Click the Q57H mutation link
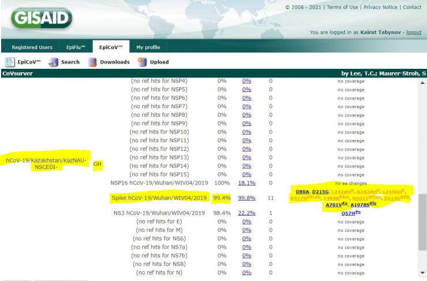The width and height of the screenshot is (427, 281). coord(350,213)
